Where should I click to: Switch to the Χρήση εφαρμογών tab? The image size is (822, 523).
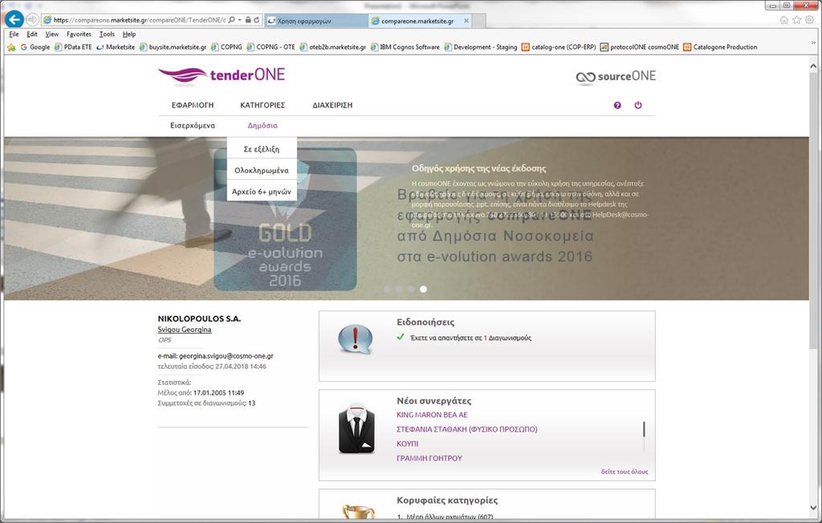click(316, 21)
